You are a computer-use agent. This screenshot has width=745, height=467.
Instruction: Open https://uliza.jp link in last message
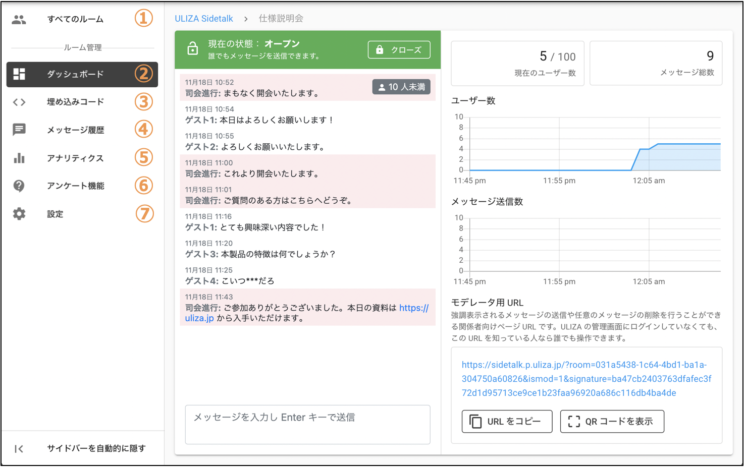(x=413, y=308)
